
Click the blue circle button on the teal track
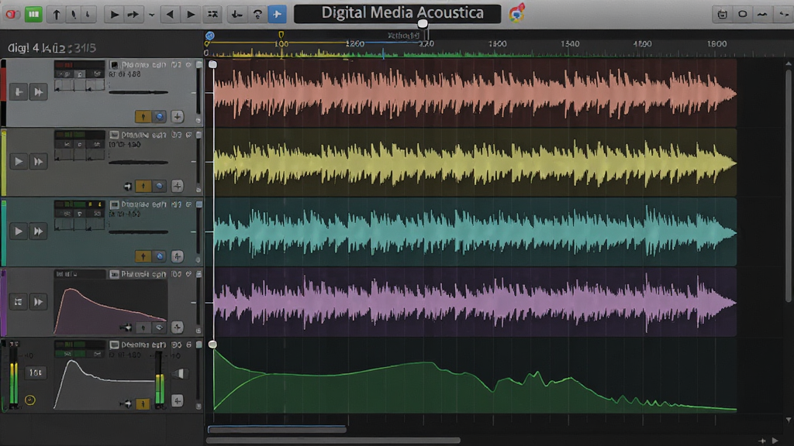tap(159, 256)
